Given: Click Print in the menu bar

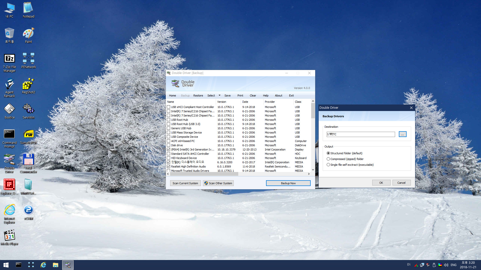Looking at the screenshot, I should [240, 95].
